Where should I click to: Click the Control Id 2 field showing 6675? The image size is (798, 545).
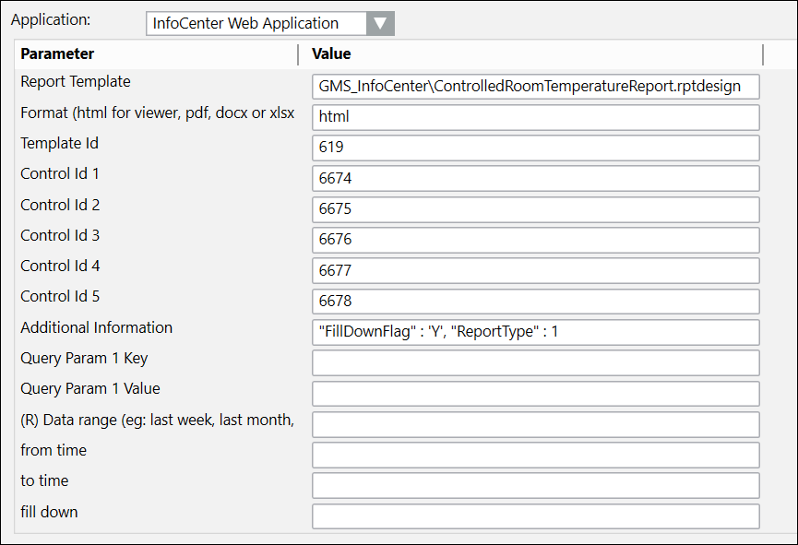pyautogui.click(x=535, y=209)
